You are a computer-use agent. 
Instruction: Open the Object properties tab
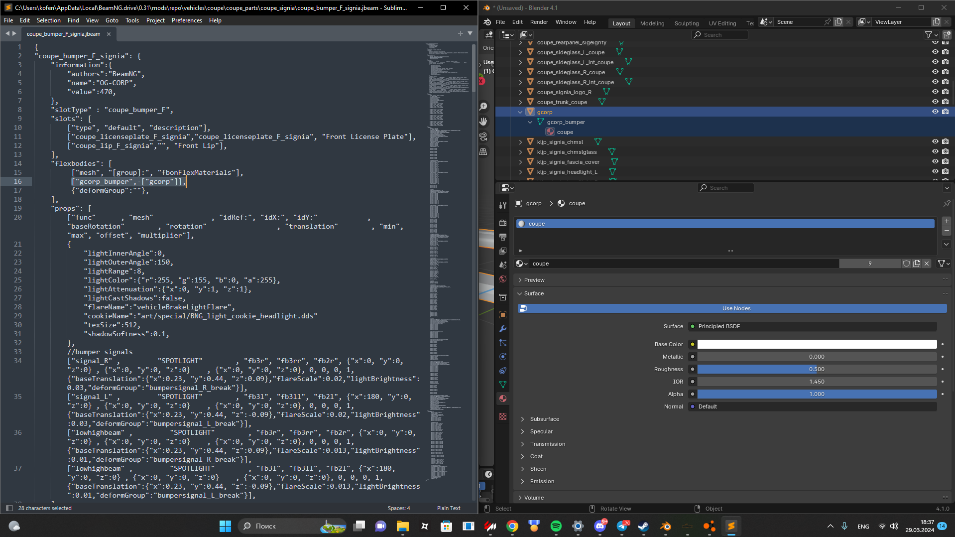pos(503,315)
